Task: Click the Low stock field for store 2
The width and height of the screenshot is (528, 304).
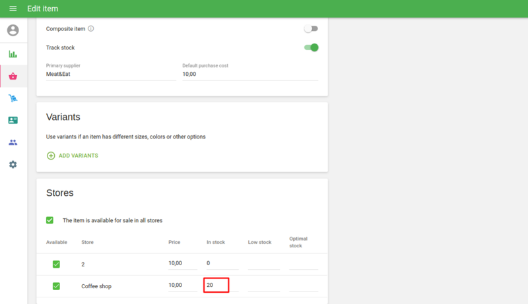Action: click(x=263, y=264)
